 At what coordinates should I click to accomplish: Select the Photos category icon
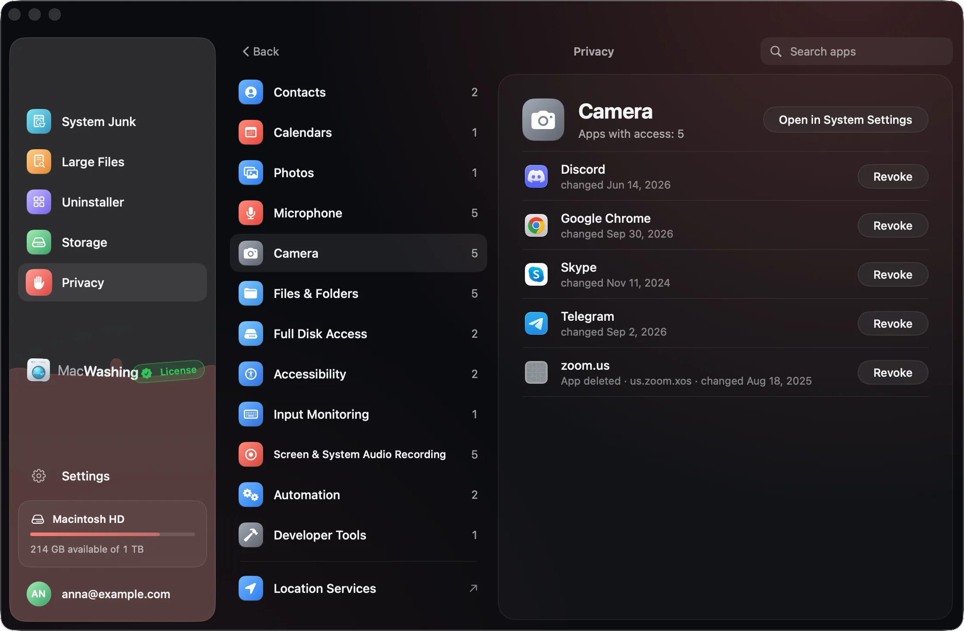(250, 172)
